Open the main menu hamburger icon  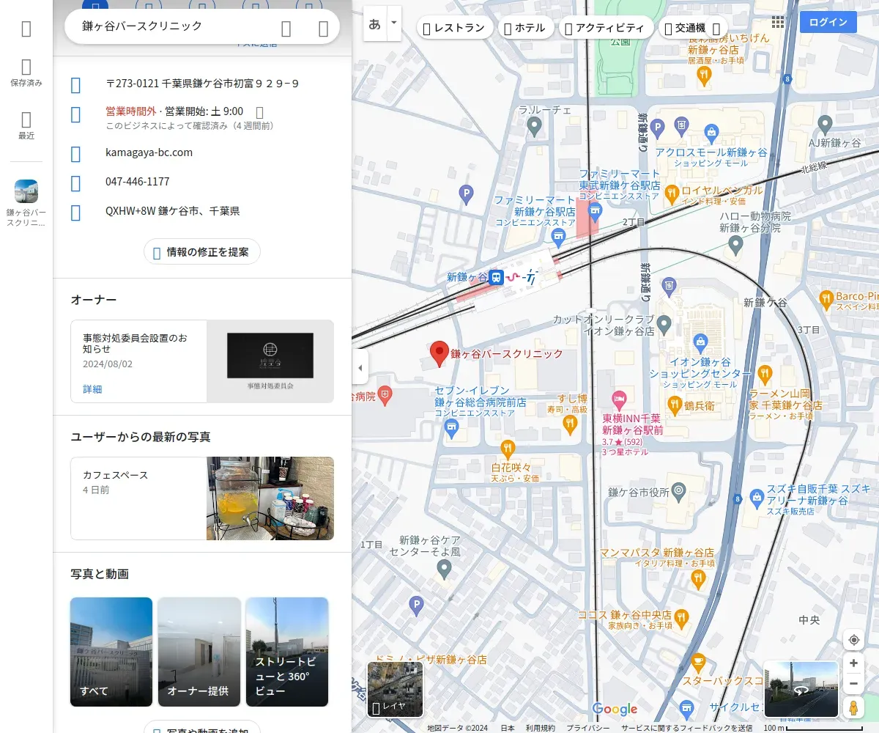coord(26,29)
